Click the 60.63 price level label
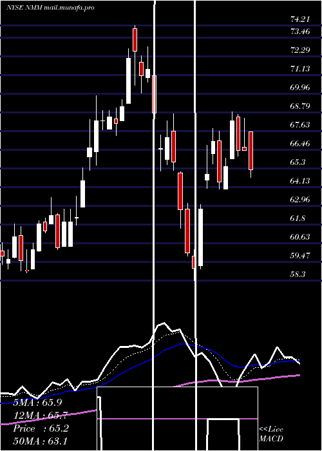 [x=300, y=236]
